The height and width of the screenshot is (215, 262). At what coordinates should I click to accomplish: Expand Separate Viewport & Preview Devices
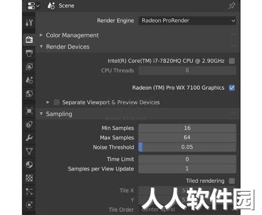[x=48, y=102]
